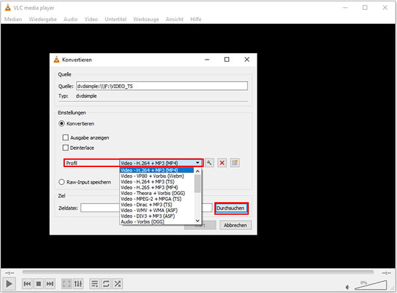Click the profile list scrollbar thumb
This screenshot has width=397, height=293.
[198, 184]
